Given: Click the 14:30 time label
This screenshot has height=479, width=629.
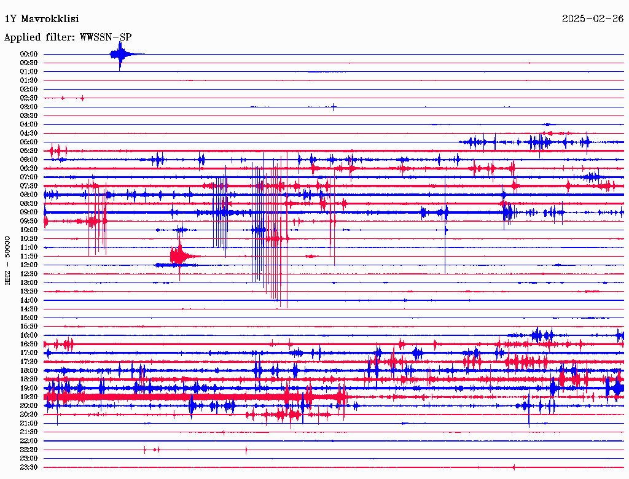Looking at the screenshot, I should point(29,310).
